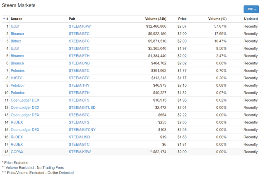Open OpenLedger DEX link in row 15

click(25, 130)
